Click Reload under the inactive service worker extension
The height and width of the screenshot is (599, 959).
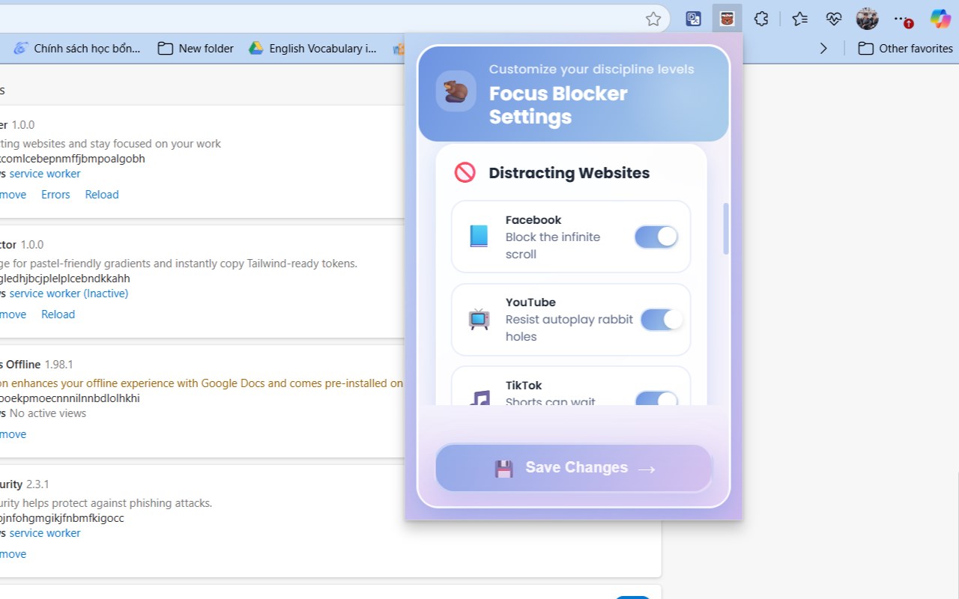click(58, 314)
